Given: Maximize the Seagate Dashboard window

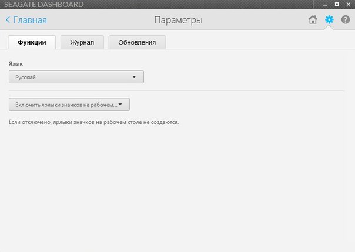Looking at the screenshot, I should [336, 4].
